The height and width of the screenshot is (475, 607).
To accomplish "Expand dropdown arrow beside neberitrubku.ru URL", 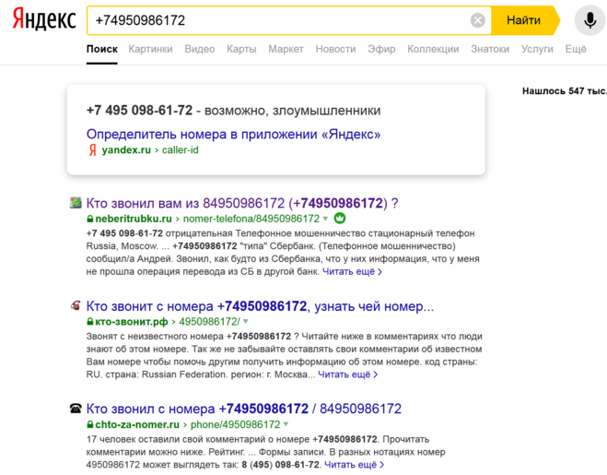I will [x=325, y=219].
